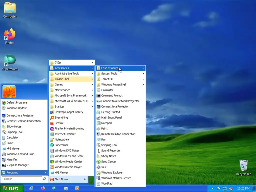Open Firefox Private Browsing
Screen dimensions: 256x192
[x=72, y=128]
